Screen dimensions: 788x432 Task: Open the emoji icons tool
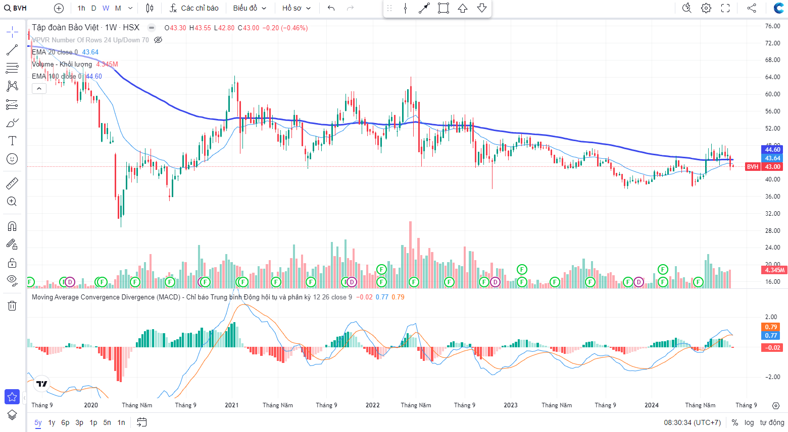coord(12,159)
